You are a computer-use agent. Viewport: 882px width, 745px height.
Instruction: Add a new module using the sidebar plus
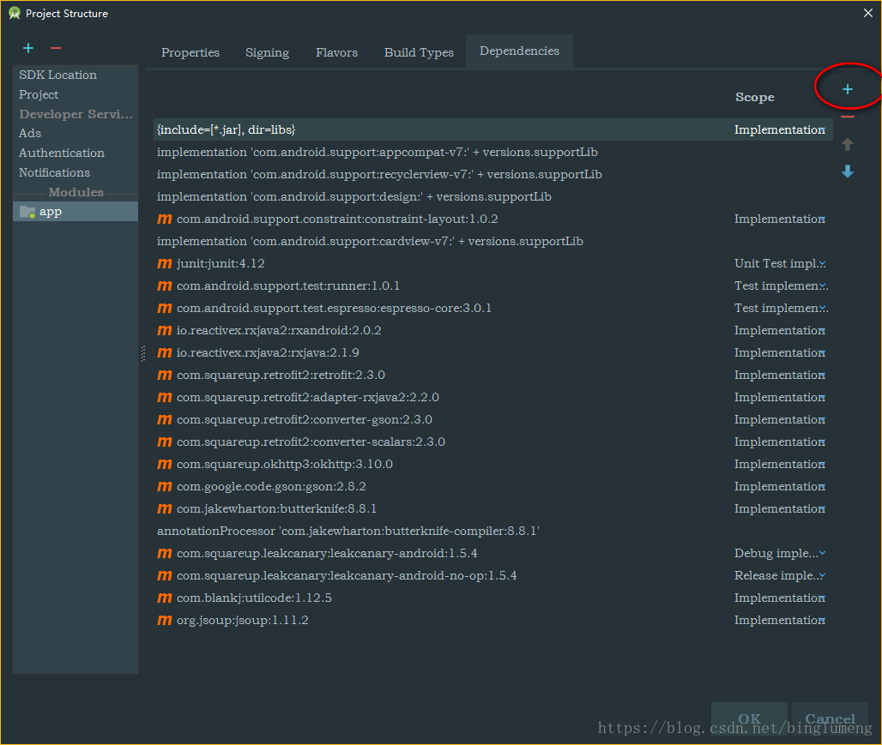pos(28,48)
